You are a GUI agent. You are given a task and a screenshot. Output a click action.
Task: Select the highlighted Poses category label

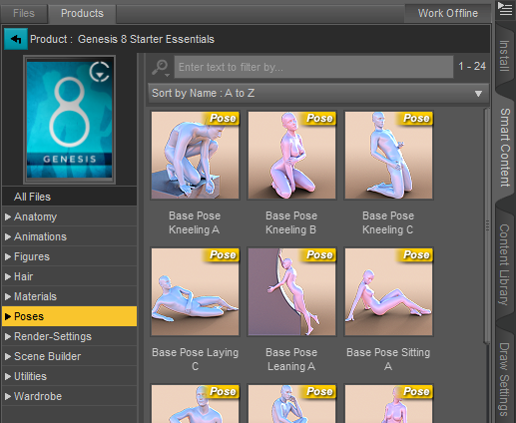click(29, 316)
